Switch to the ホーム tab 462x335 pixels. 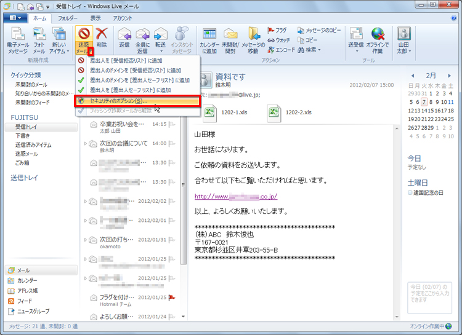click(40, 18)
